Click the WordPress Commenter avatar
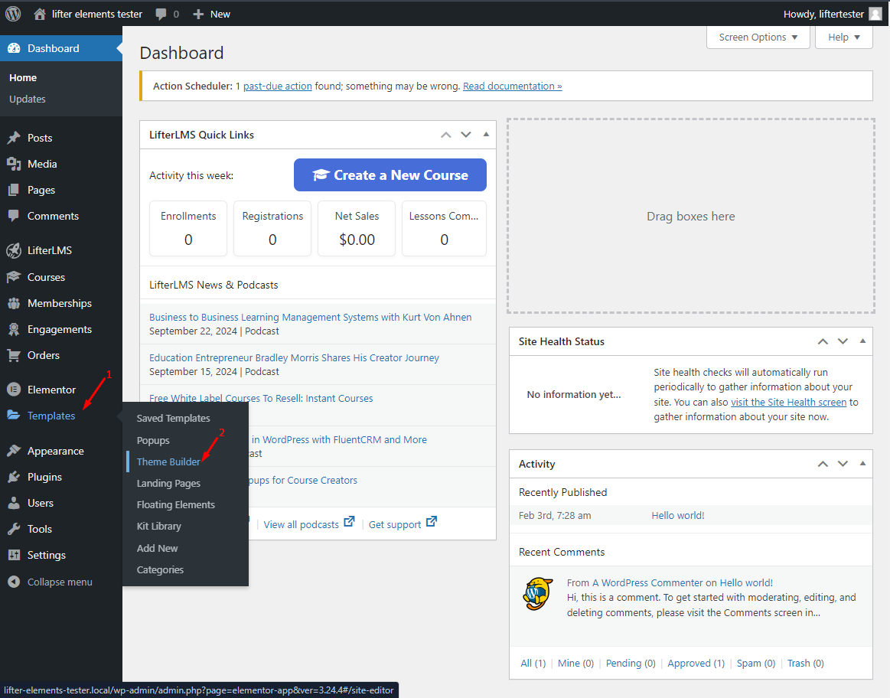 coord(538,594)
